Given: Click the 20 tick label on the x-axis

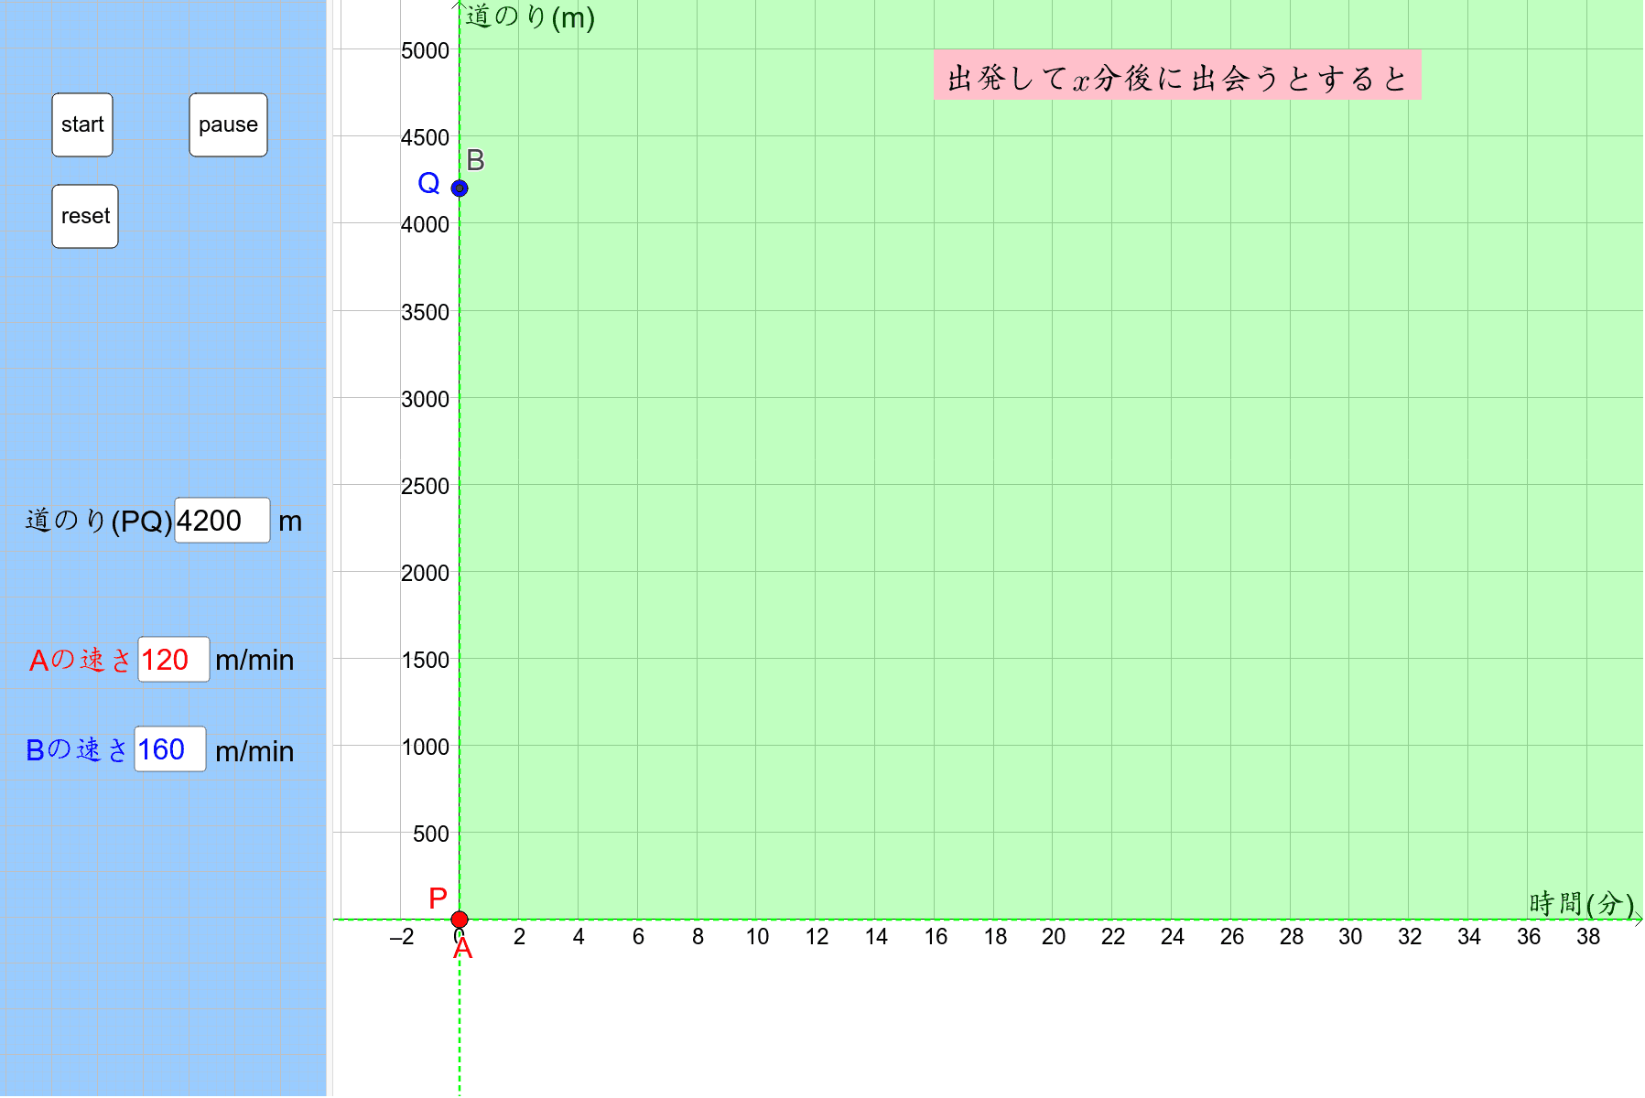Looking at the screenshot, I should coord(1054,937).
